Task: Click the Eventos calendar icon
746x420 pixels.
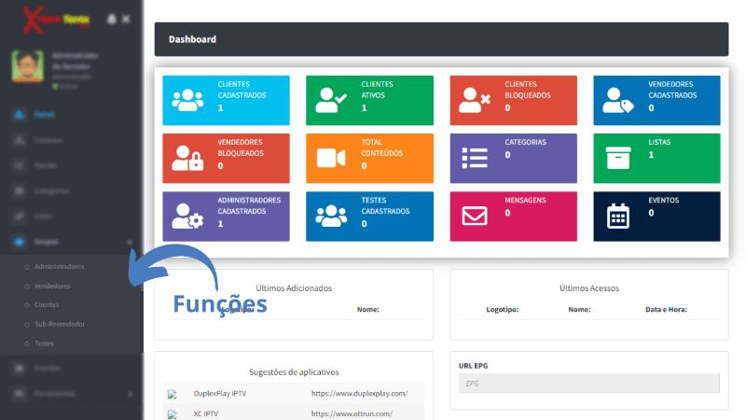Action: coord(618,217)
